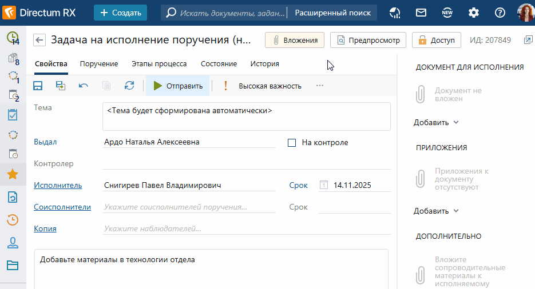Viewport: 535px width, 289px height.
Task: Open the help question mark icon
Action: (500, 13)
